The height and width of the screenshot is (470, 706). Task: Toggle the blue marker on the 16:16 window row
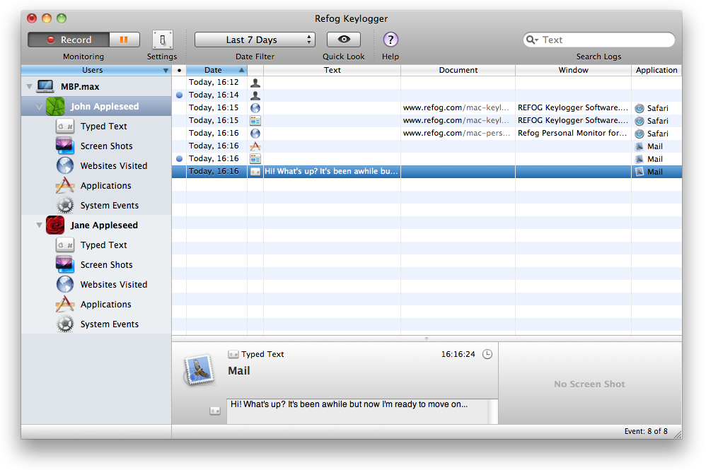coord(179,158)
